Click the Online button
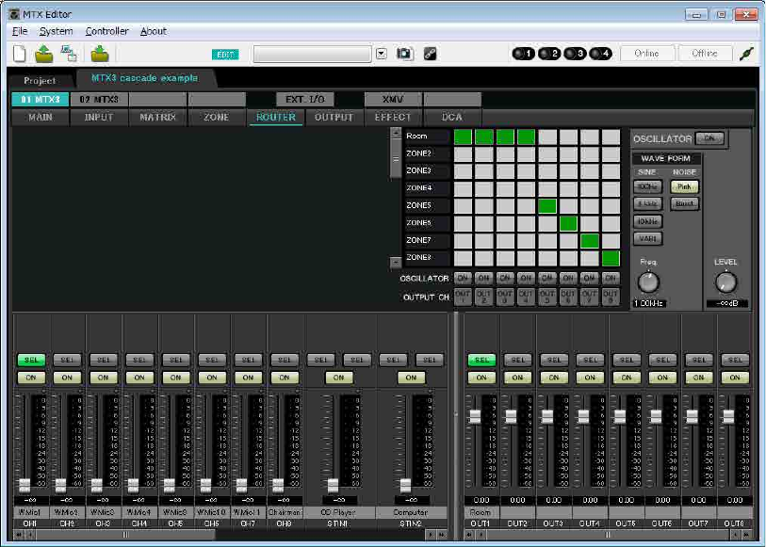The width and height of the screenshot is (766, 547). 646,54
